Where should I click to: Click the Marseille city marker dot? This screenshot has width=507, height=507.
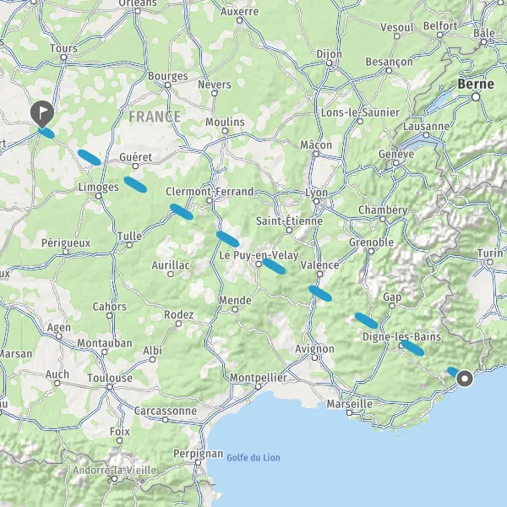(349, 412)
